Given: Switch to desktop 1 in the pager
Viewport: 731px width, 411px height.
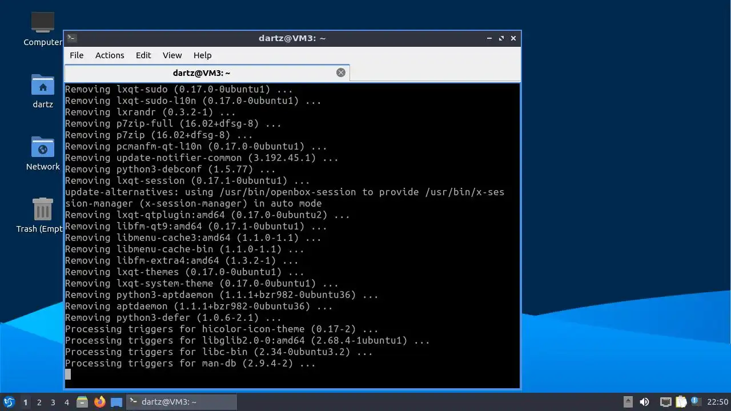Looking at the screenshot, I should (x=25, y=402).
